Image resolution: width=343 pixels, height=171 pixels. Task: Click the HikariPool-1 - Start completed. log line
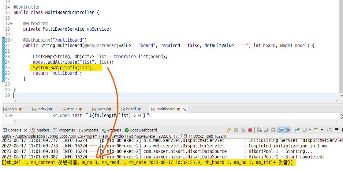(x=287, y=157)
